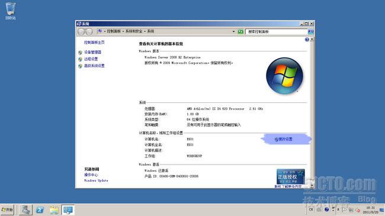Click the address bar computer icon
The height and width of the screenshot is (216, 385).
coord(100,31)
